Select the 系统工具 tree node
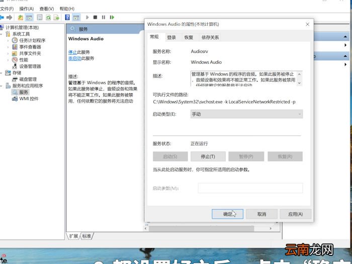 [x=21, y=34]
